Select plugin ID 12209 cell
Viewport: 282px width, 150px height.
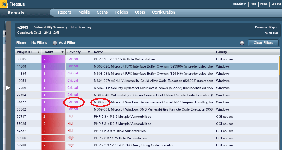click(28, 88)
